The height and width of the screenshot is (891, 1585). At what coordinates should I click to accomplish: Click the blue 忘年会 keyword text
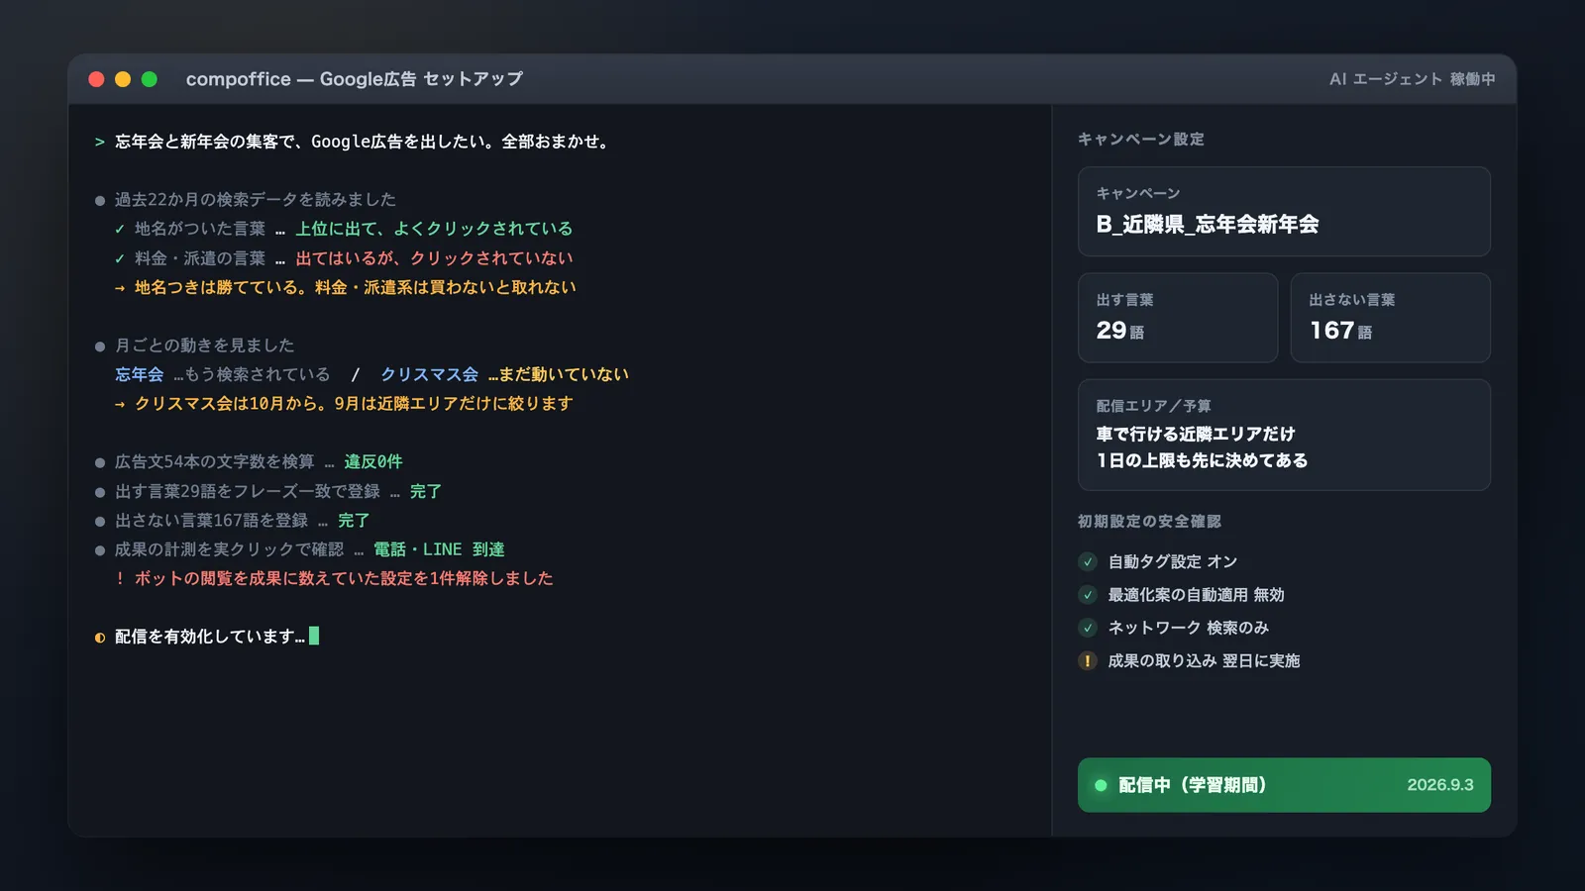click(x=140, y=375)
